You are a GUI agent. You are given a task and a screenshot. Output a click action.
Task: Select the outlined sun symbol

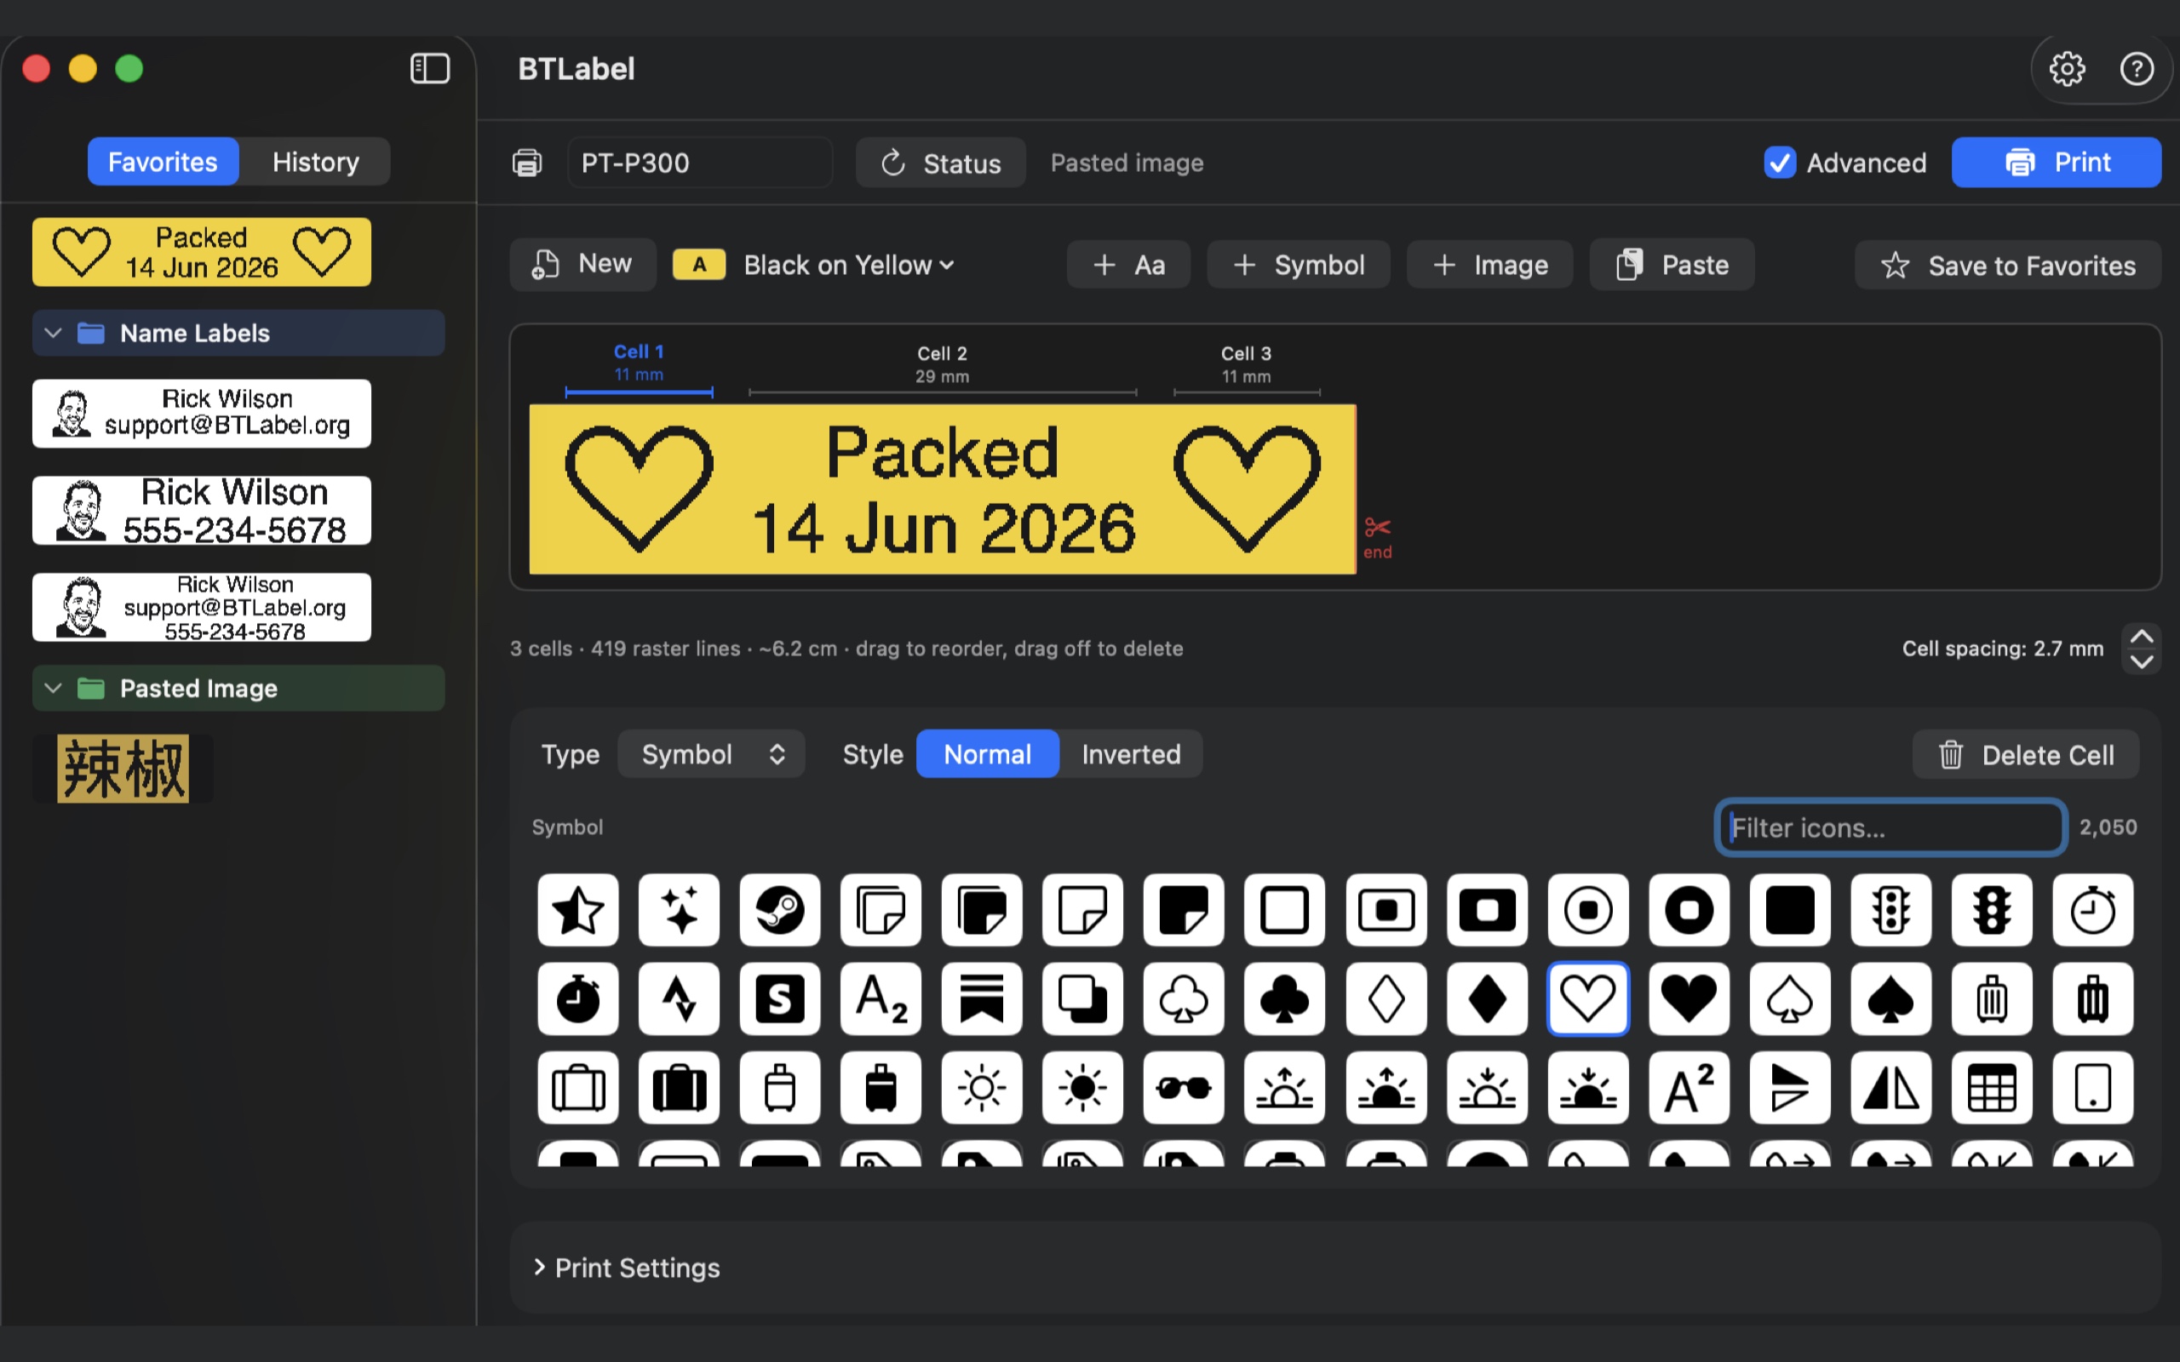[982, 1088]
